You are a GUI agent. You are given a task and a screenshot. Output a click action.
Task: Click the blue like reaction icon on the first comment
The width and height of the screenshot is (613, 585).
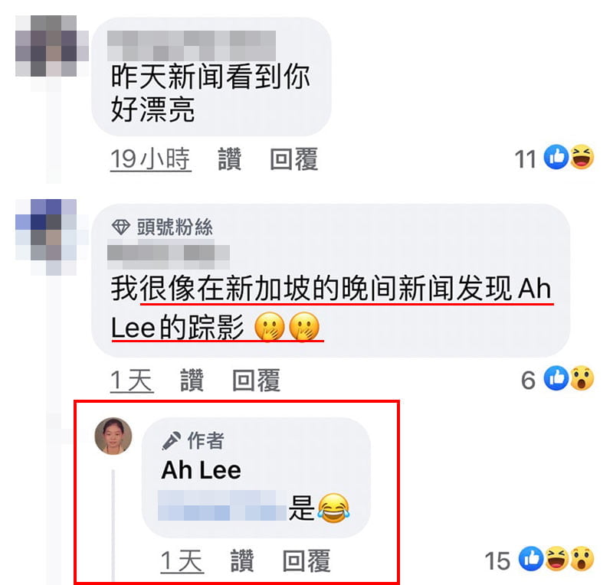[556, 157]
